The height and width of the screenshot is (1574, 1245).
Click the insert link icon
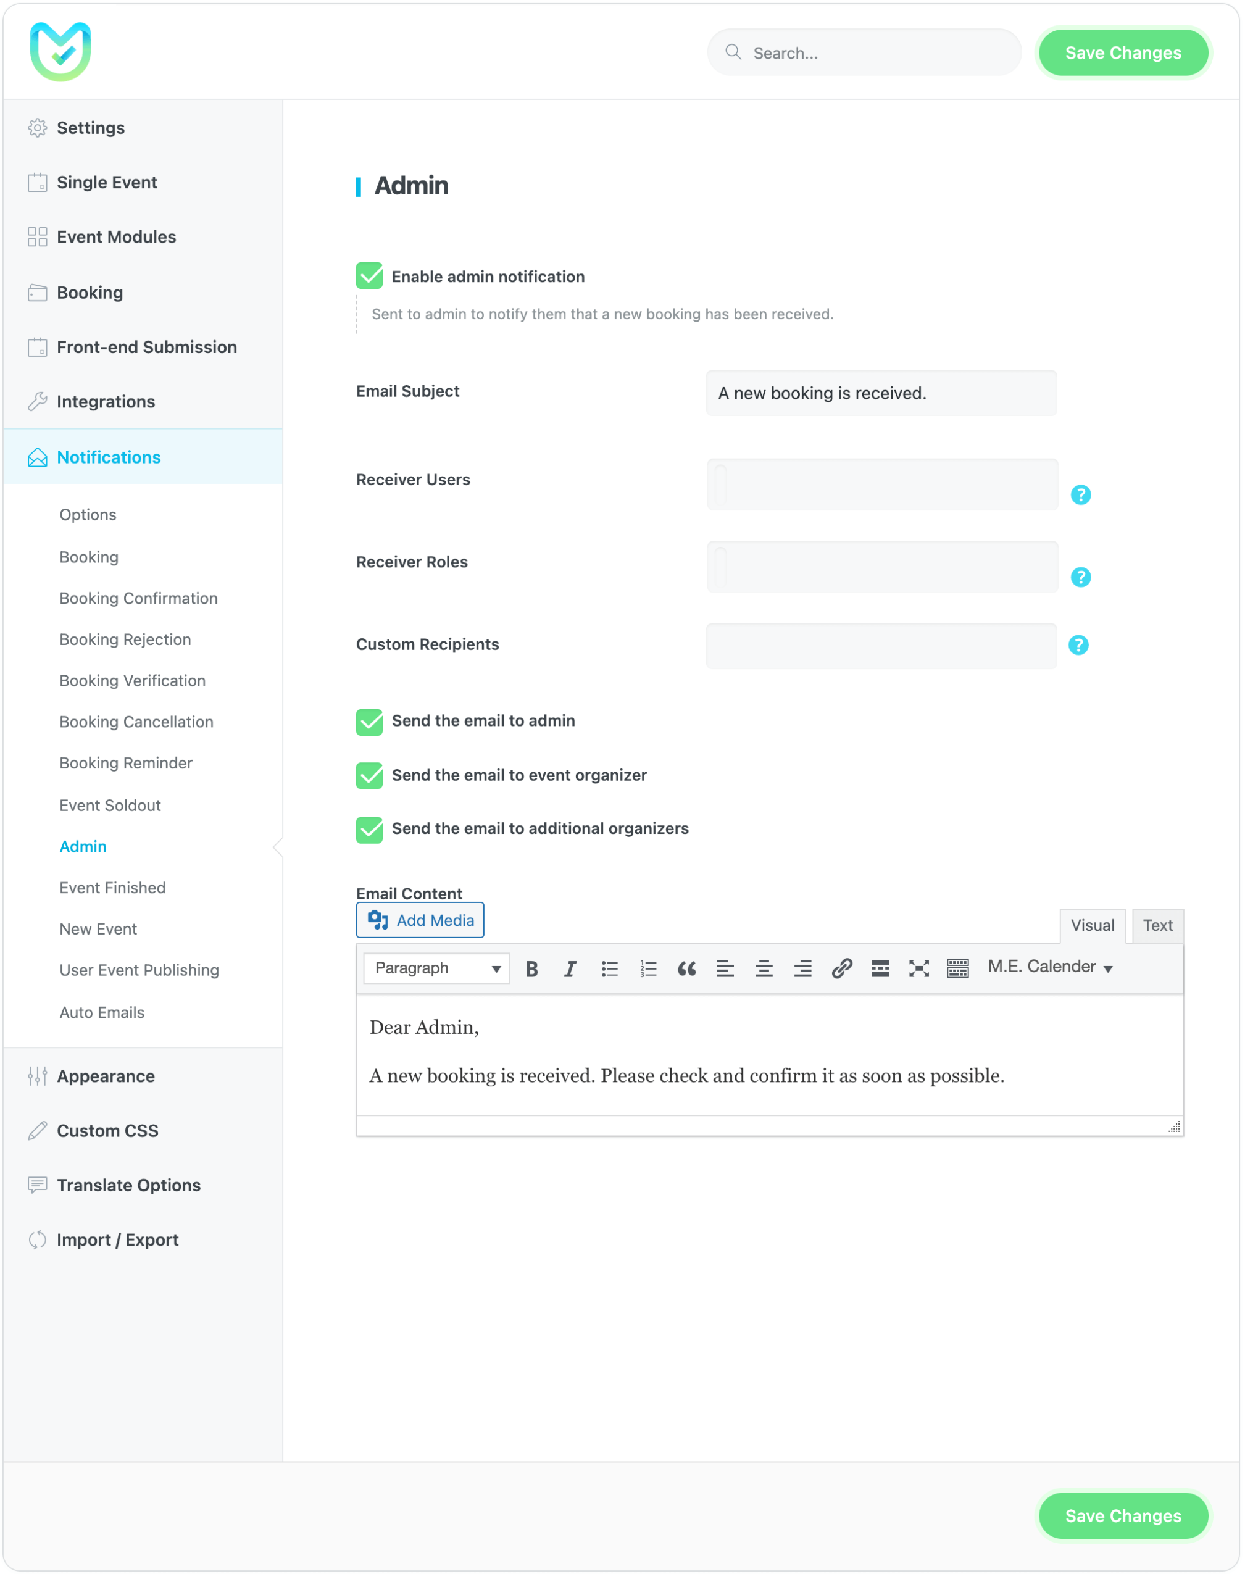841,968
